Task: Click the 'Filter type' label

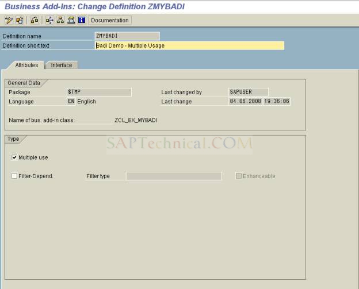Action: [98, 176]
